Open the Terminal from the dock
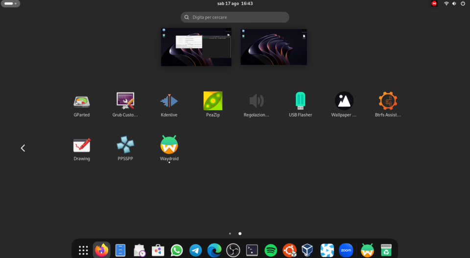The width and height of the screenshot is (470, 258). (252, 250)
